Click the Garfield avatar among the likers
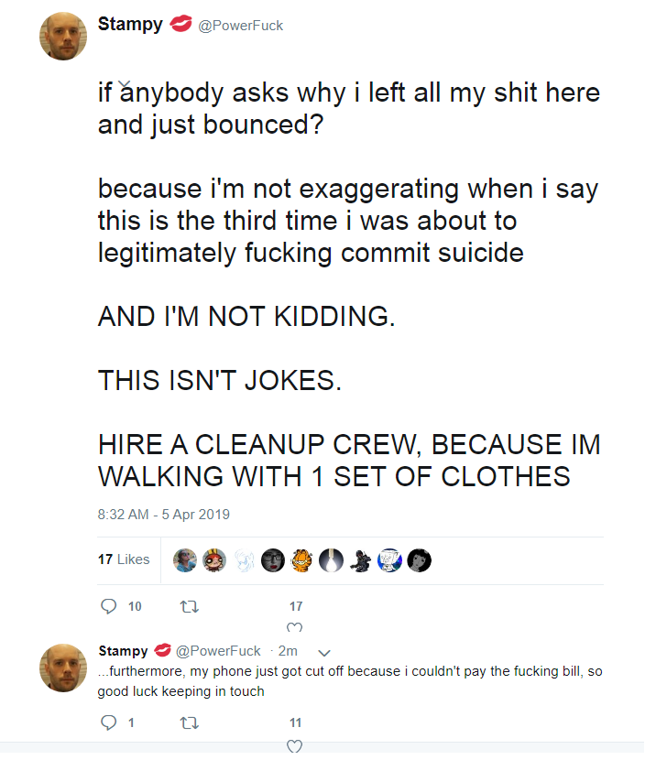 coord(302,560)
